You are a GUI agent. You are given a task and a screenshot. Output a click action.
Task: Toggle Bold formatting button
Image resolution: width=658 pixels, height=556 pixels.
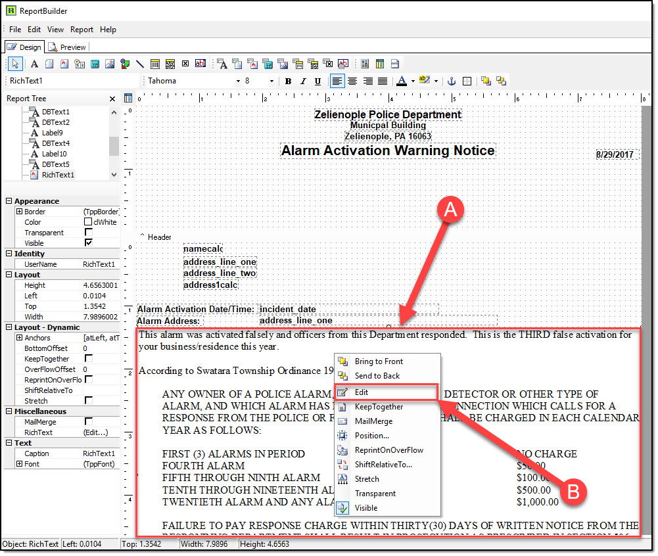click(288, 81)
